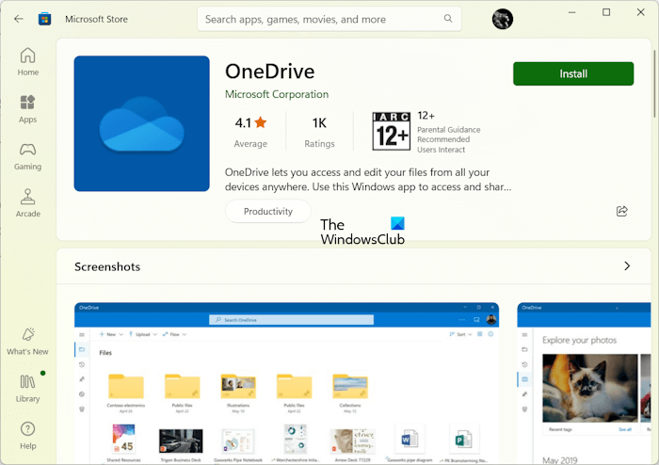
Task: Click the search magnifier icon
Action: 448,19
